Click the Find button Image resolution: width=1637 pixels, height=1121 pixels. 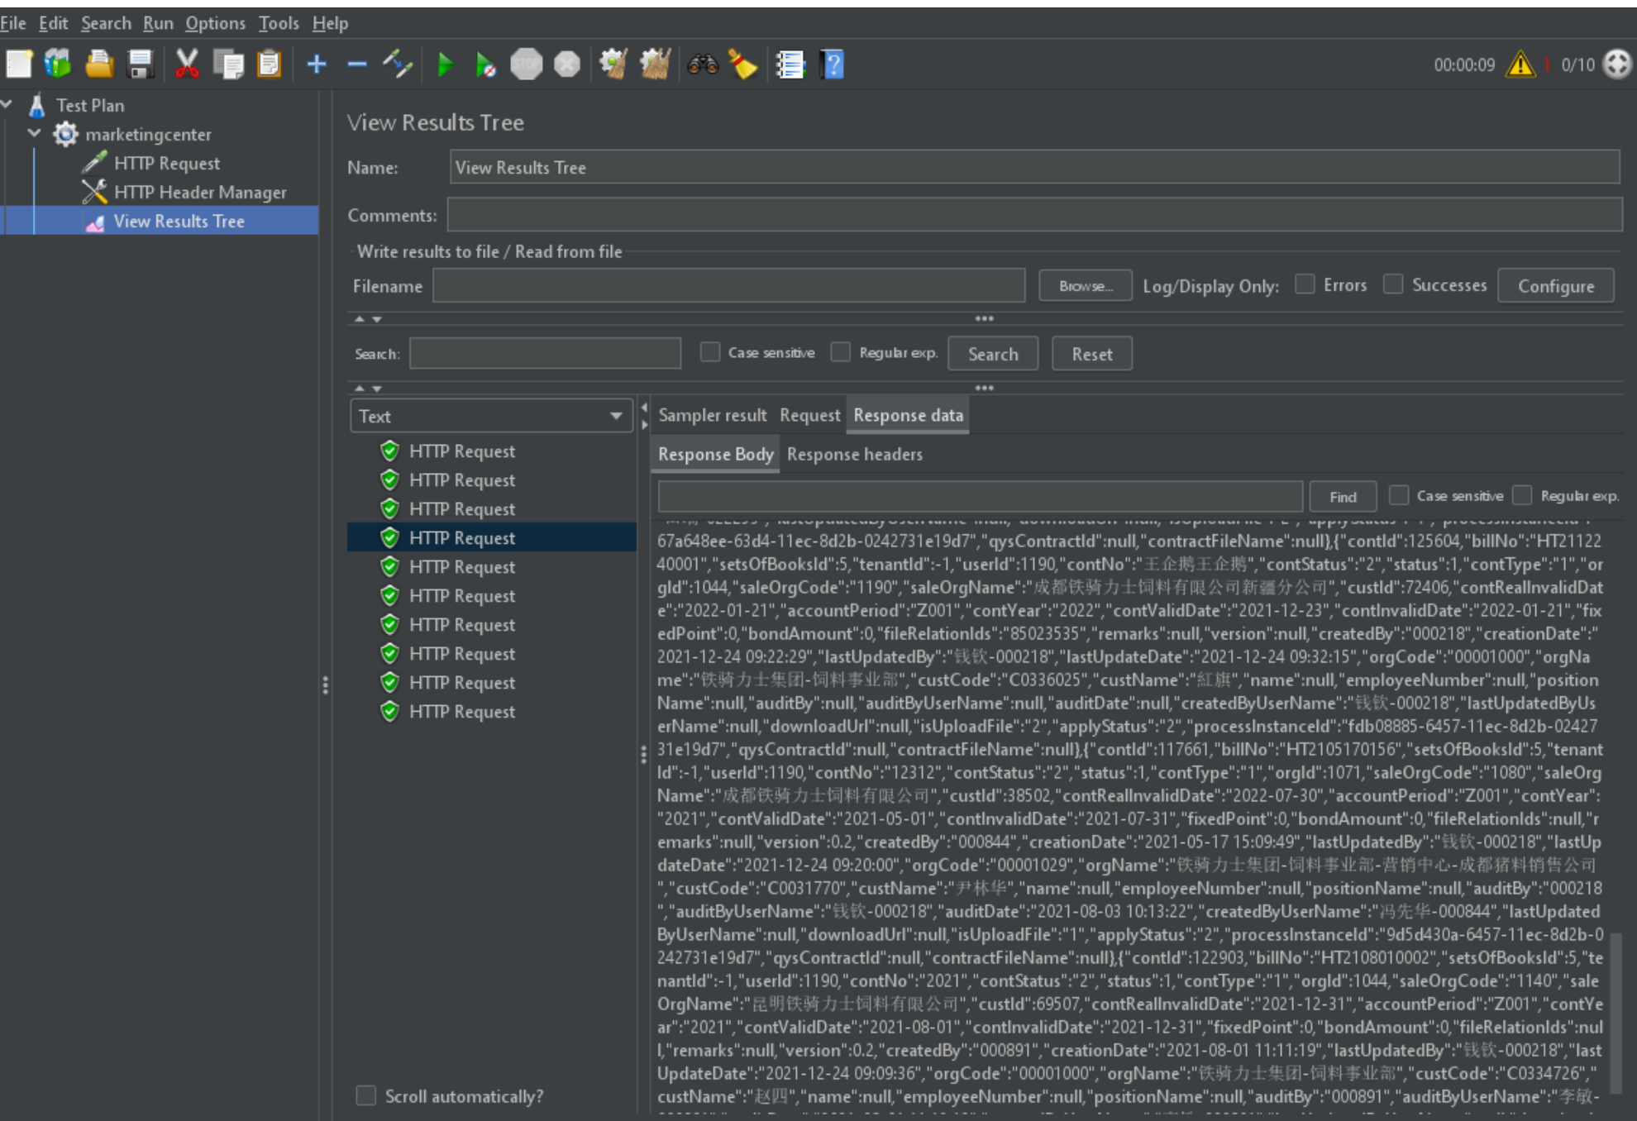pos(1343,497)
